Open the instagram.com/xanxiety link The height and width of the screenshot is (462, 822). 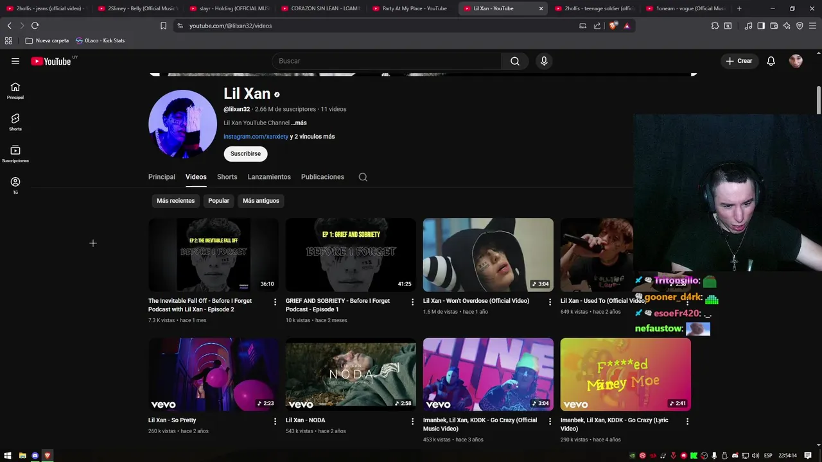tap(256, 137)
